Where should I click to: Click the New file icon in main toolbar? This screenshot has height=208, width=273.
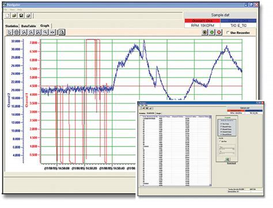click(7, 16)
